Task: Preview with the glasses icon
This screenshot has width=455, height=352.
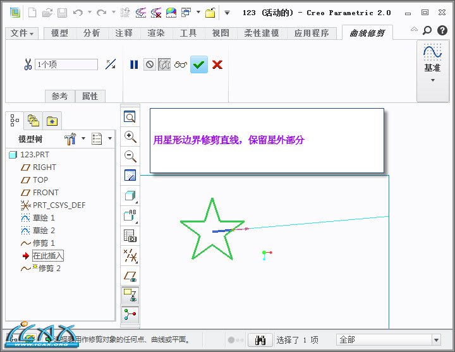Action: [180, 64]
